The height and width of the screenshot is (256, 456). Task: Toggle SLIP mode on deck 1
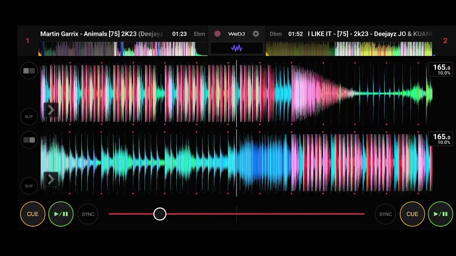(29, 117)
